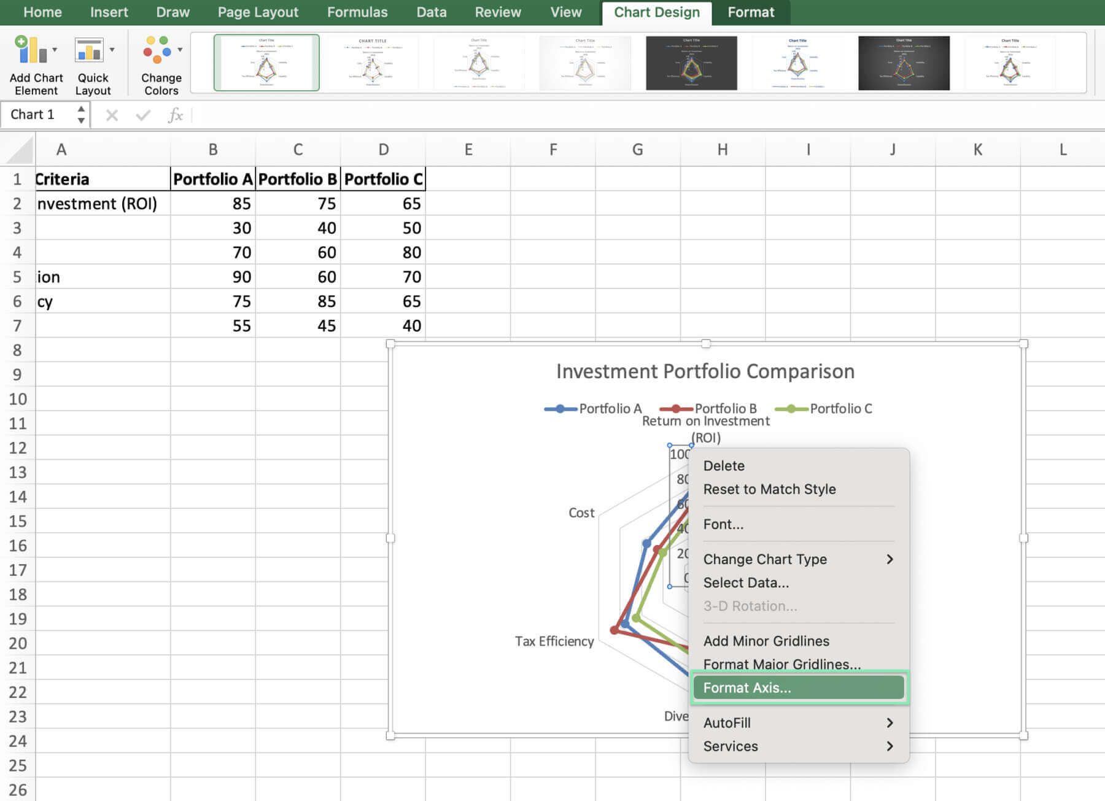
Task: Click the Services submenu arrow
Action: [x=890, y=746]
